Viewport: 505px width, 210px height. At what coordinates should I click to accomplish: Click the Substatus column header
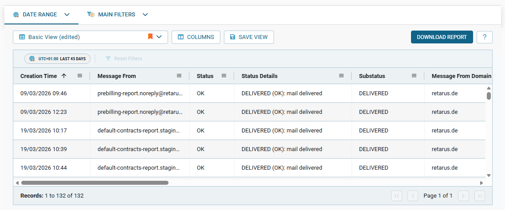(x=372, y=76)
